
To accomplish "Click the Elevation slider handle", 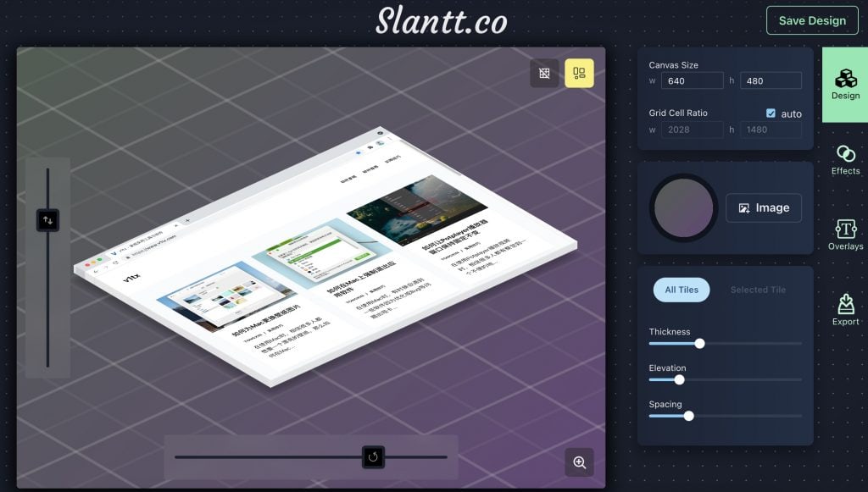I will click(679, 379).
